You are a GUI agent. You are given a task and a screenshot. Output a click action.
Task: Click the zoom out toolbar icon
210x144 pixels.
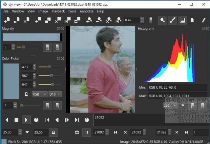99,20
